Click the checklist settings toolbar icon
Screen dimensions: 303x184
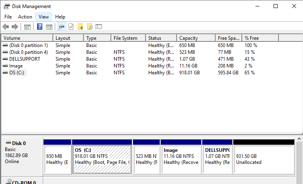[x=99, y=27]
